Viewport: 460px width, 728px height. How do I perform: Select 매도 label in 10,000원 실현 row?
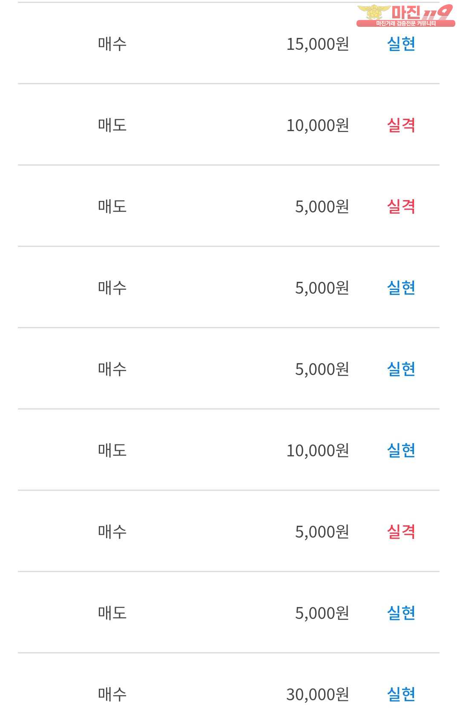coord(112,450)
